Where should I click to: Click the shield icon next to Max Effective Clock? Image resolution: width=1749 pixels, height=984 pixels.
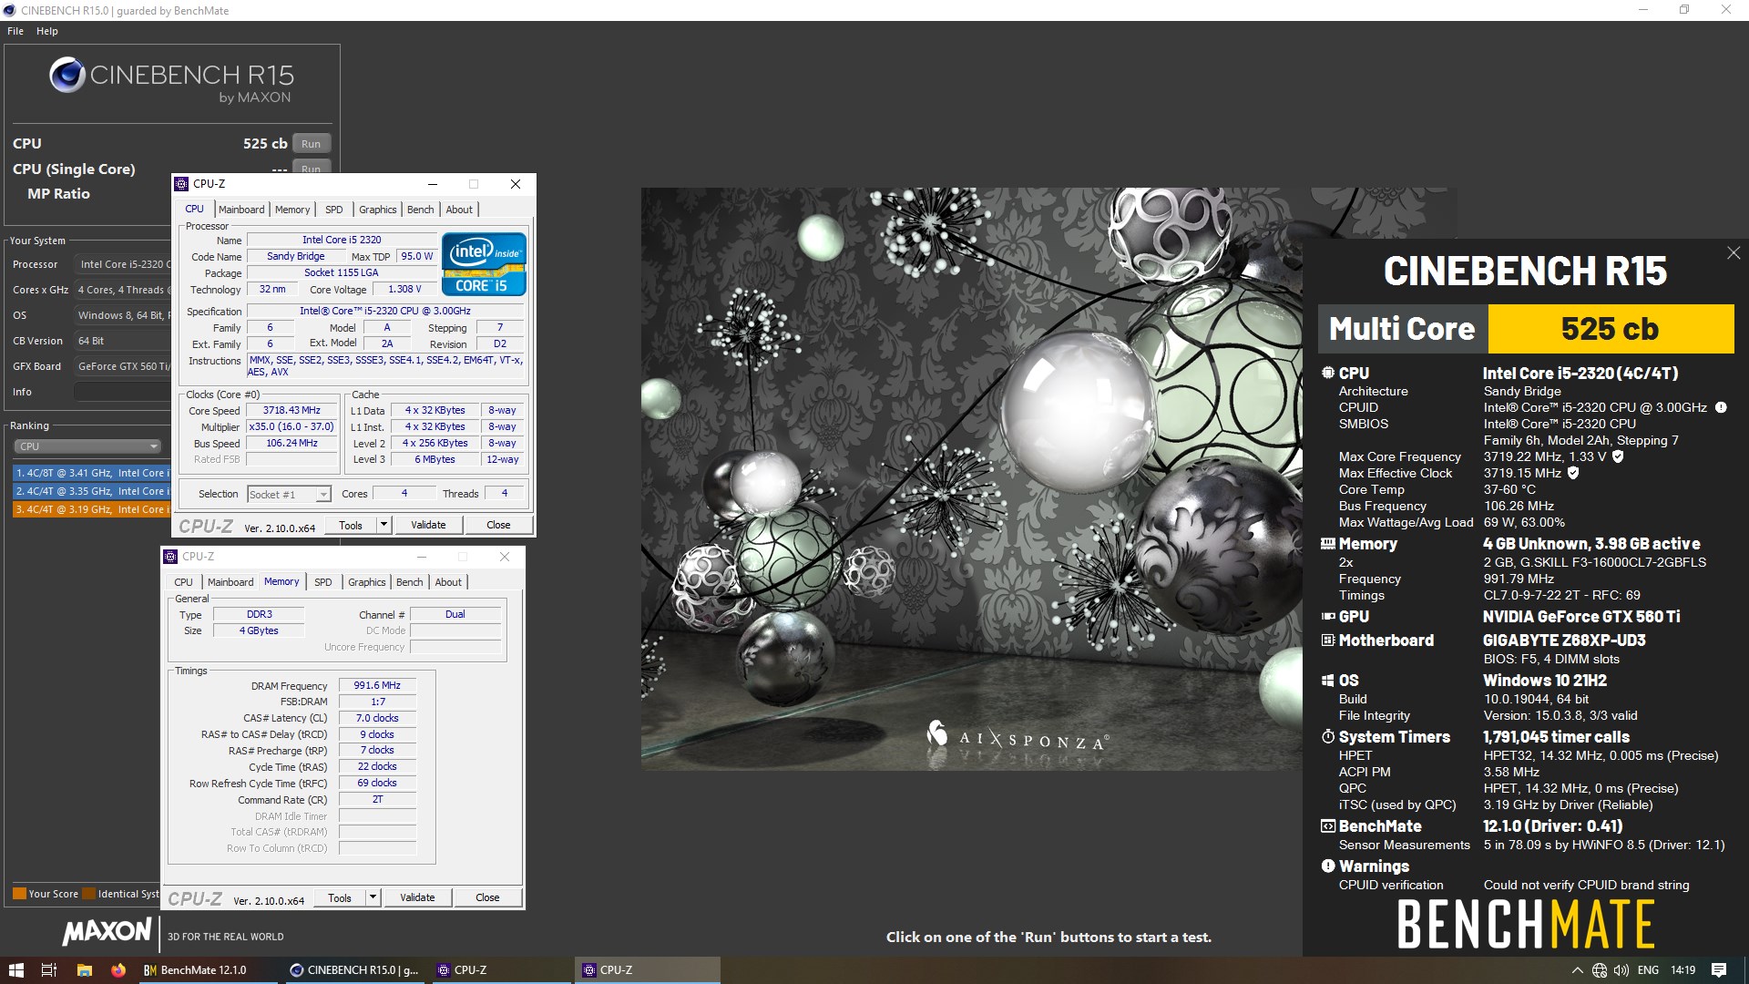[x=1573, y=473]
